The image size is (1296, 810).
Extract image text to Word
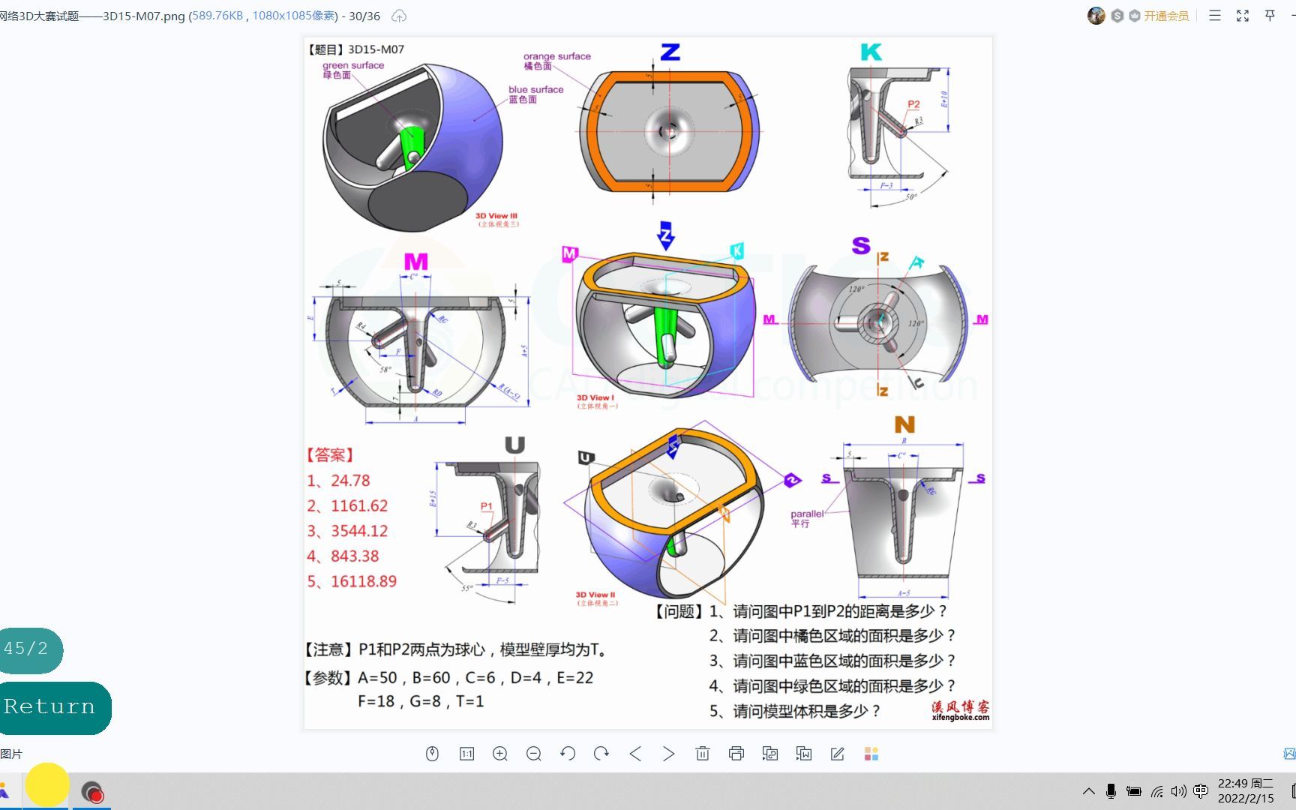[x=804, y=754]
